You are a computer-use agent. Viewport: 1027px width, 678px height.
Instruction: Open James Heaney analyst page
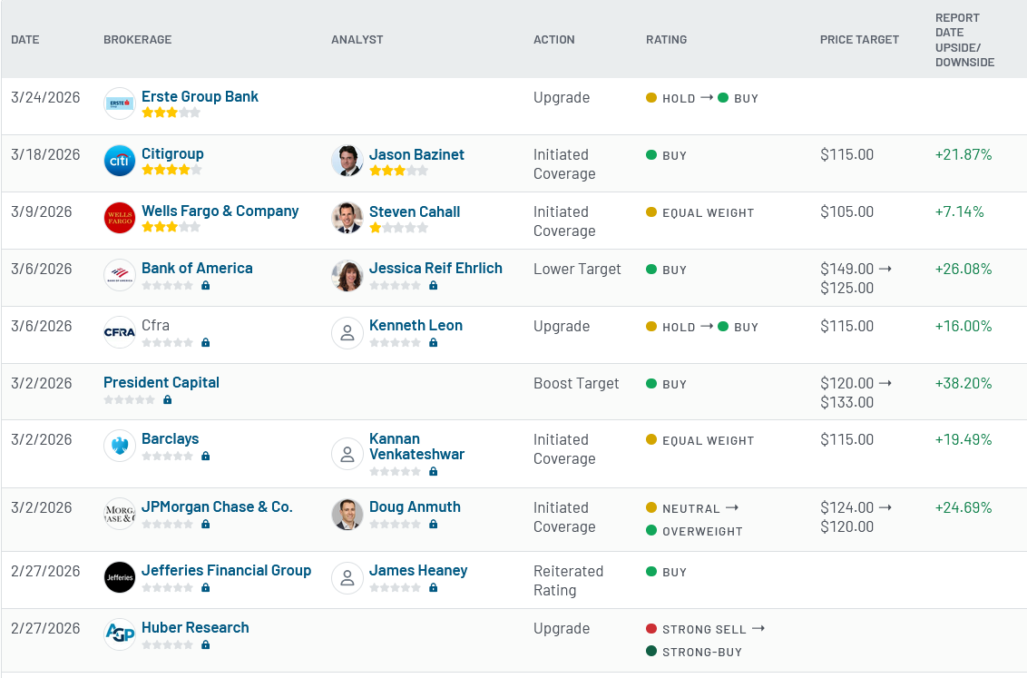418,570
